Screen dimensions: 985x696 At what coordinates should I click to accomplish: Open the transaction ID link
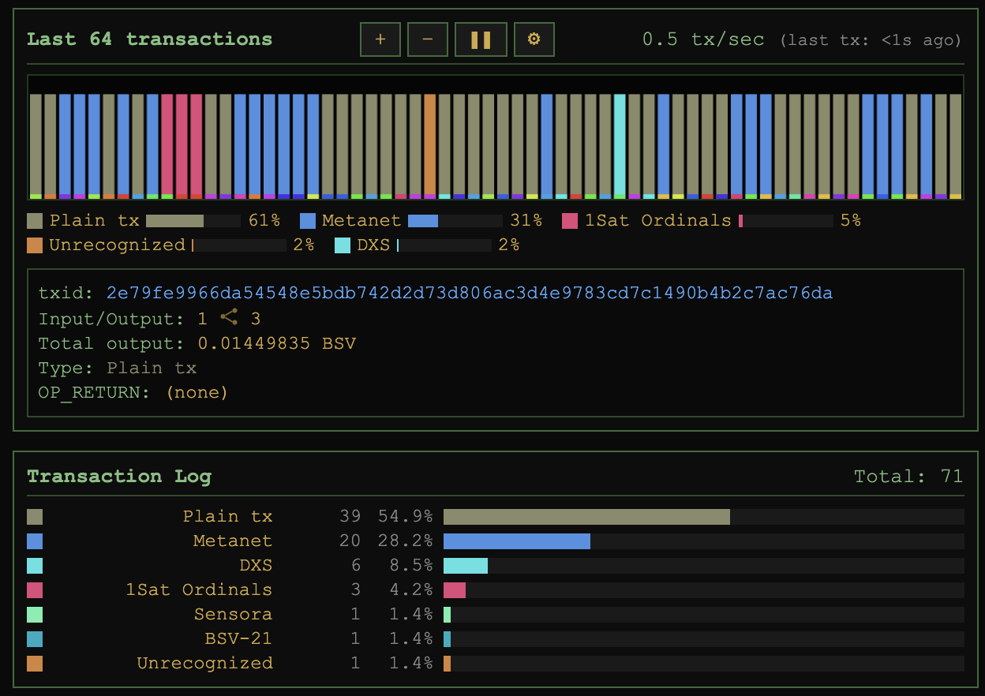(470, 294)
